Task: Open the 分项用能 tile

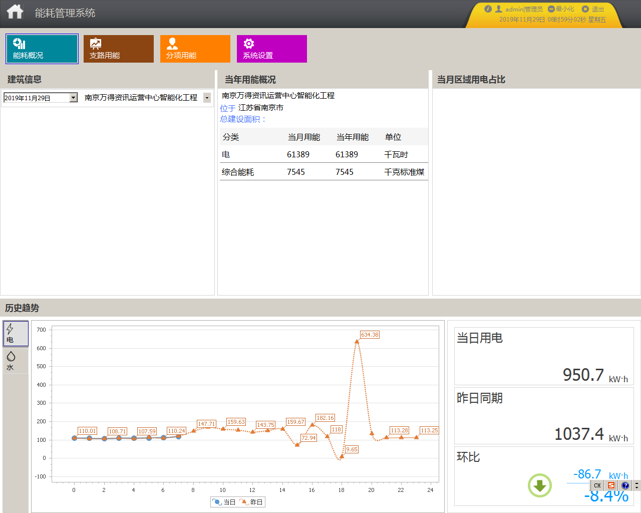Action: (x=195, y=49)
